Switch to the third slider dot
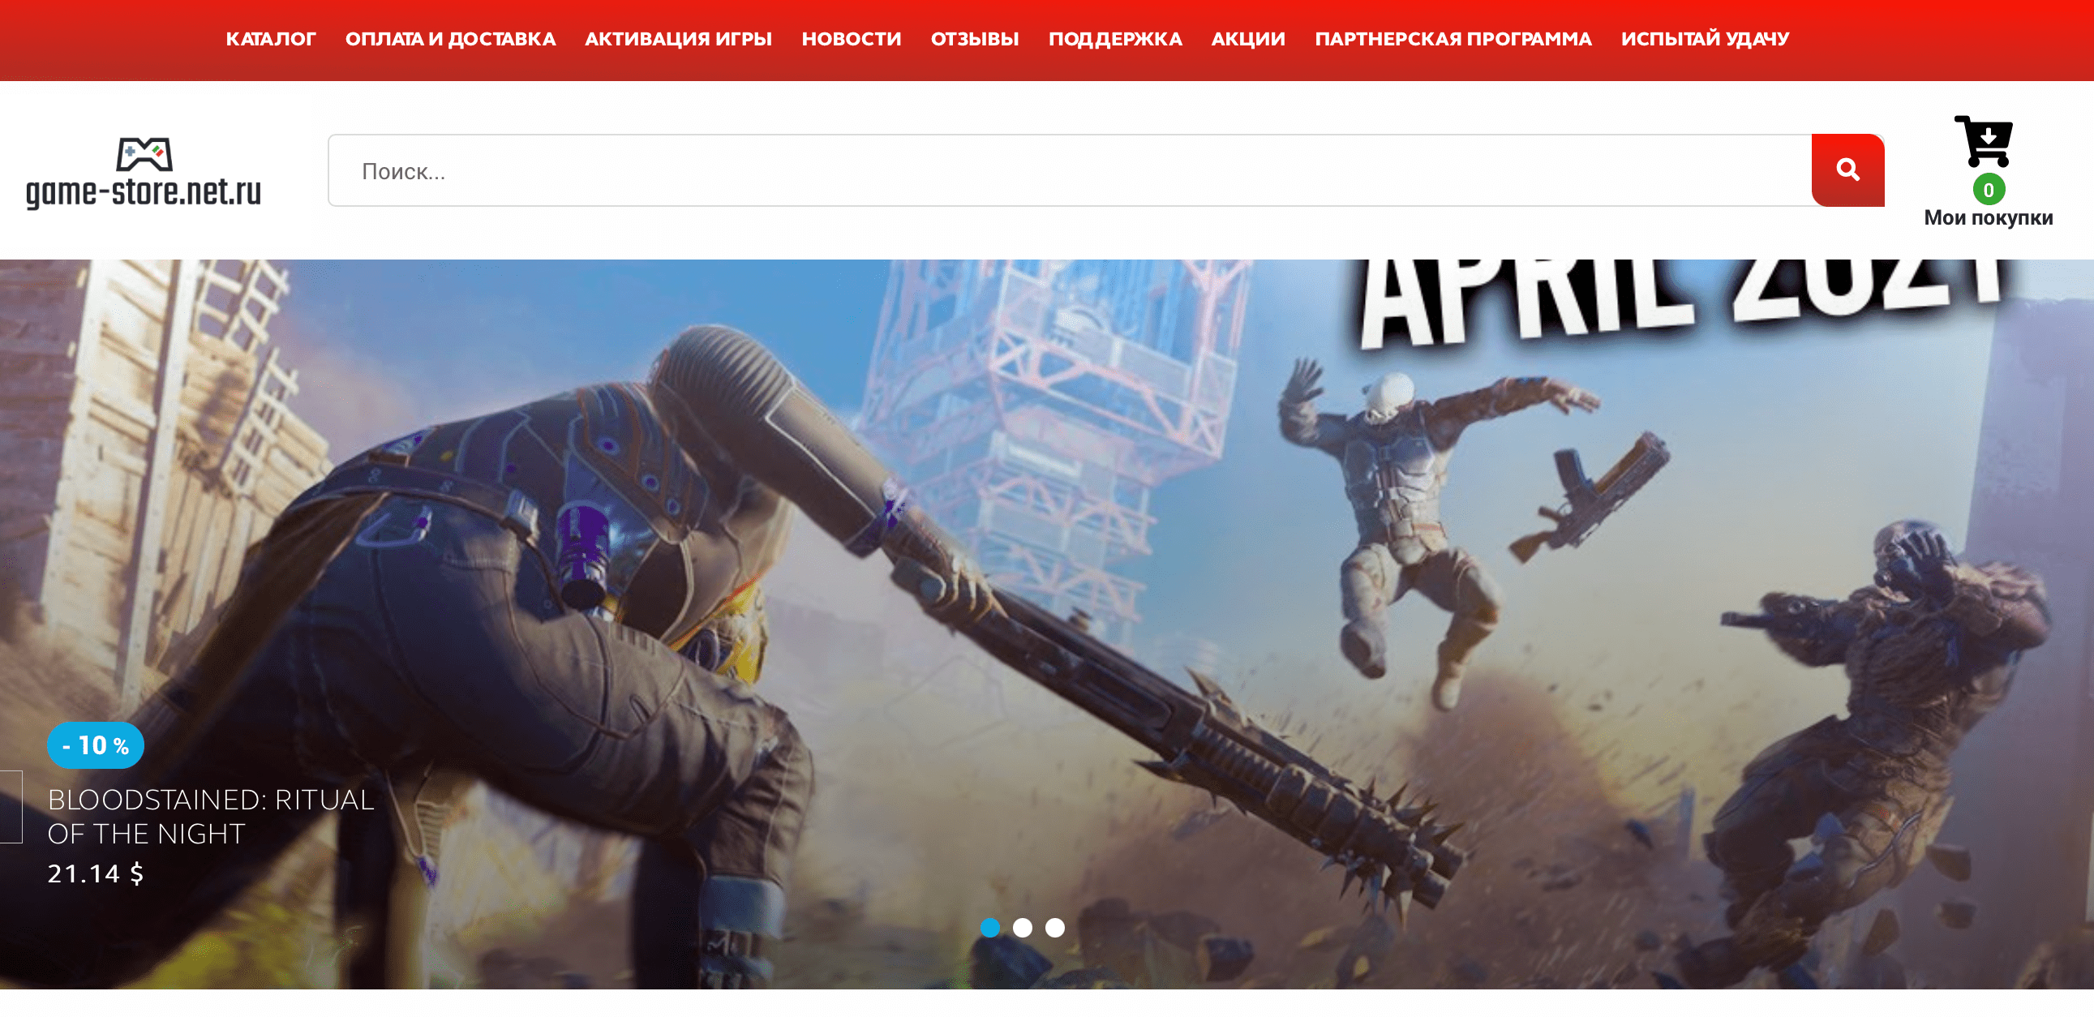The width and height of the screenshot is (2094, 1017). tap(1055, 928)
